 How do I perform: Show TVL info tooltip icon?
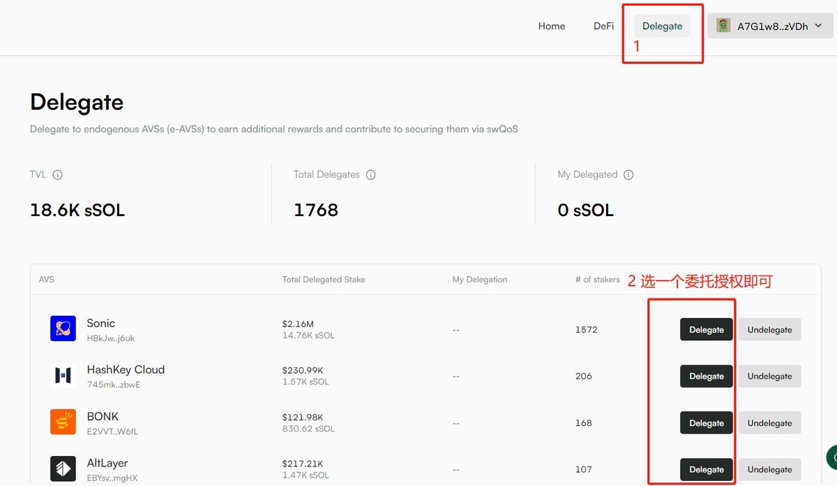(58, 175)
